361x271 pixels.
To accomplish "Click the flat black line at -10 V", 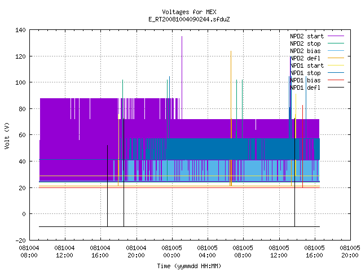I will click(179, 227).
